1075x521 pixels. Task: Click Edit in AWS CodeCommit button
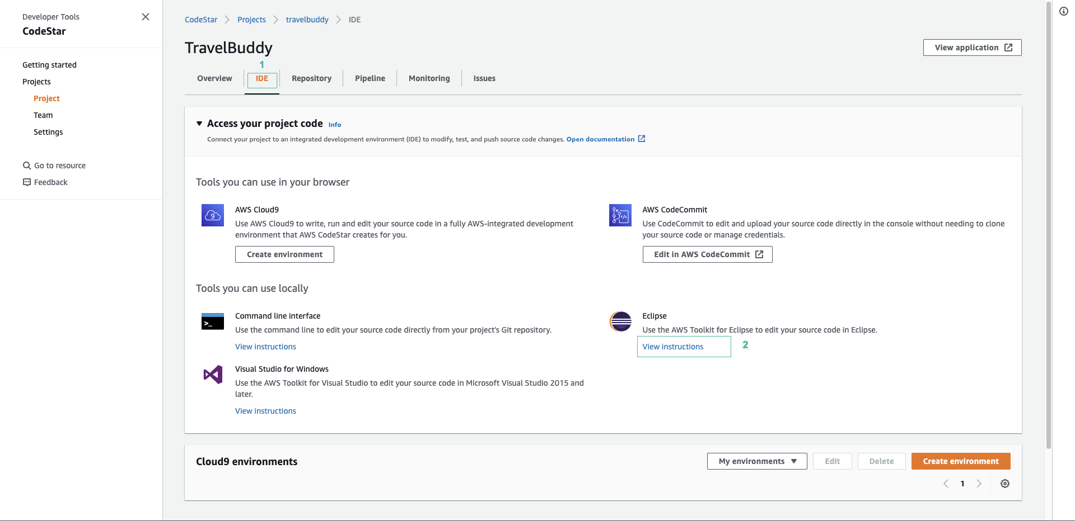coord(708,254)
